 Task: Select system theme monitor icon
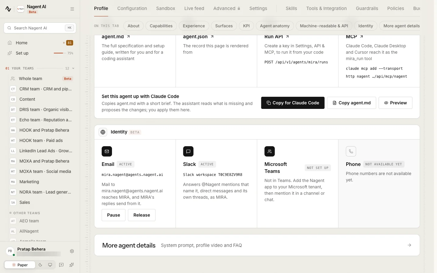pos(50,265)
